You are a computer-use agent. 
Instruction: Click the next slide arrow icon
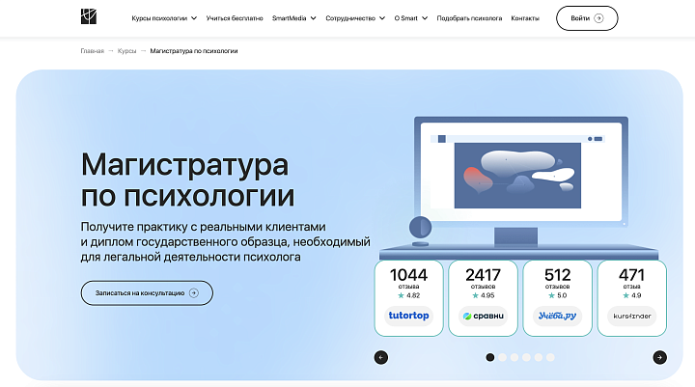(x=659, y=357)
